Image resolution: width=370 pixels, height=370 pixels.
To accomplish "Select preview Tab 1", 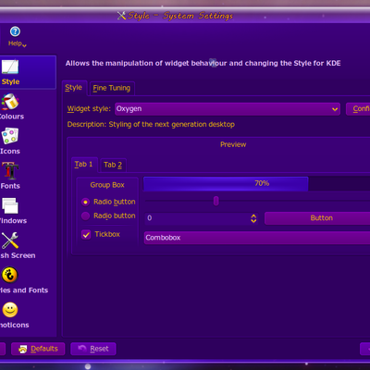I will click(x=83, y=165).
